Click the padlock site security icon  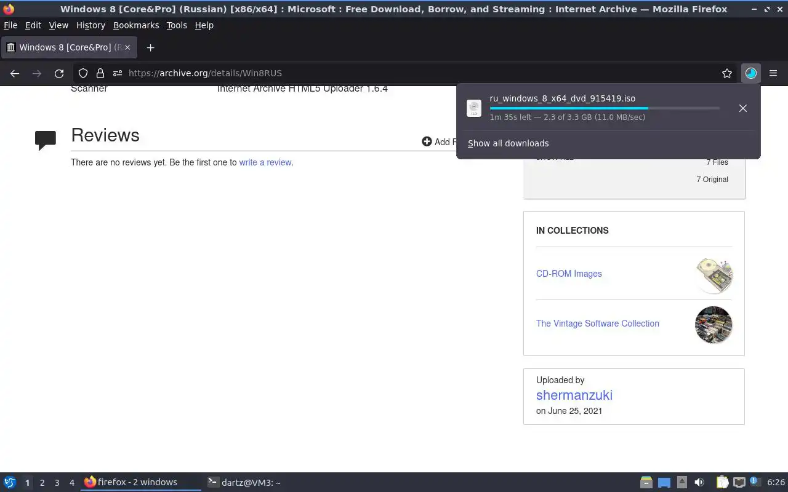coord(100,73)
